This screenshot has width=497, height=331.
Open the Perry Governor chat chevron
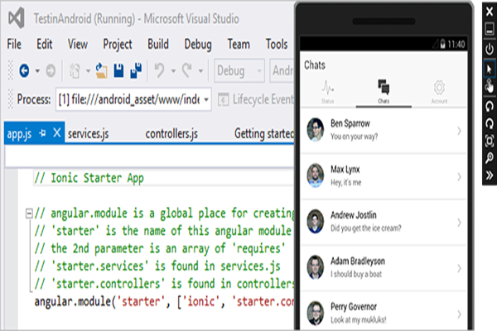coord(459,314)
